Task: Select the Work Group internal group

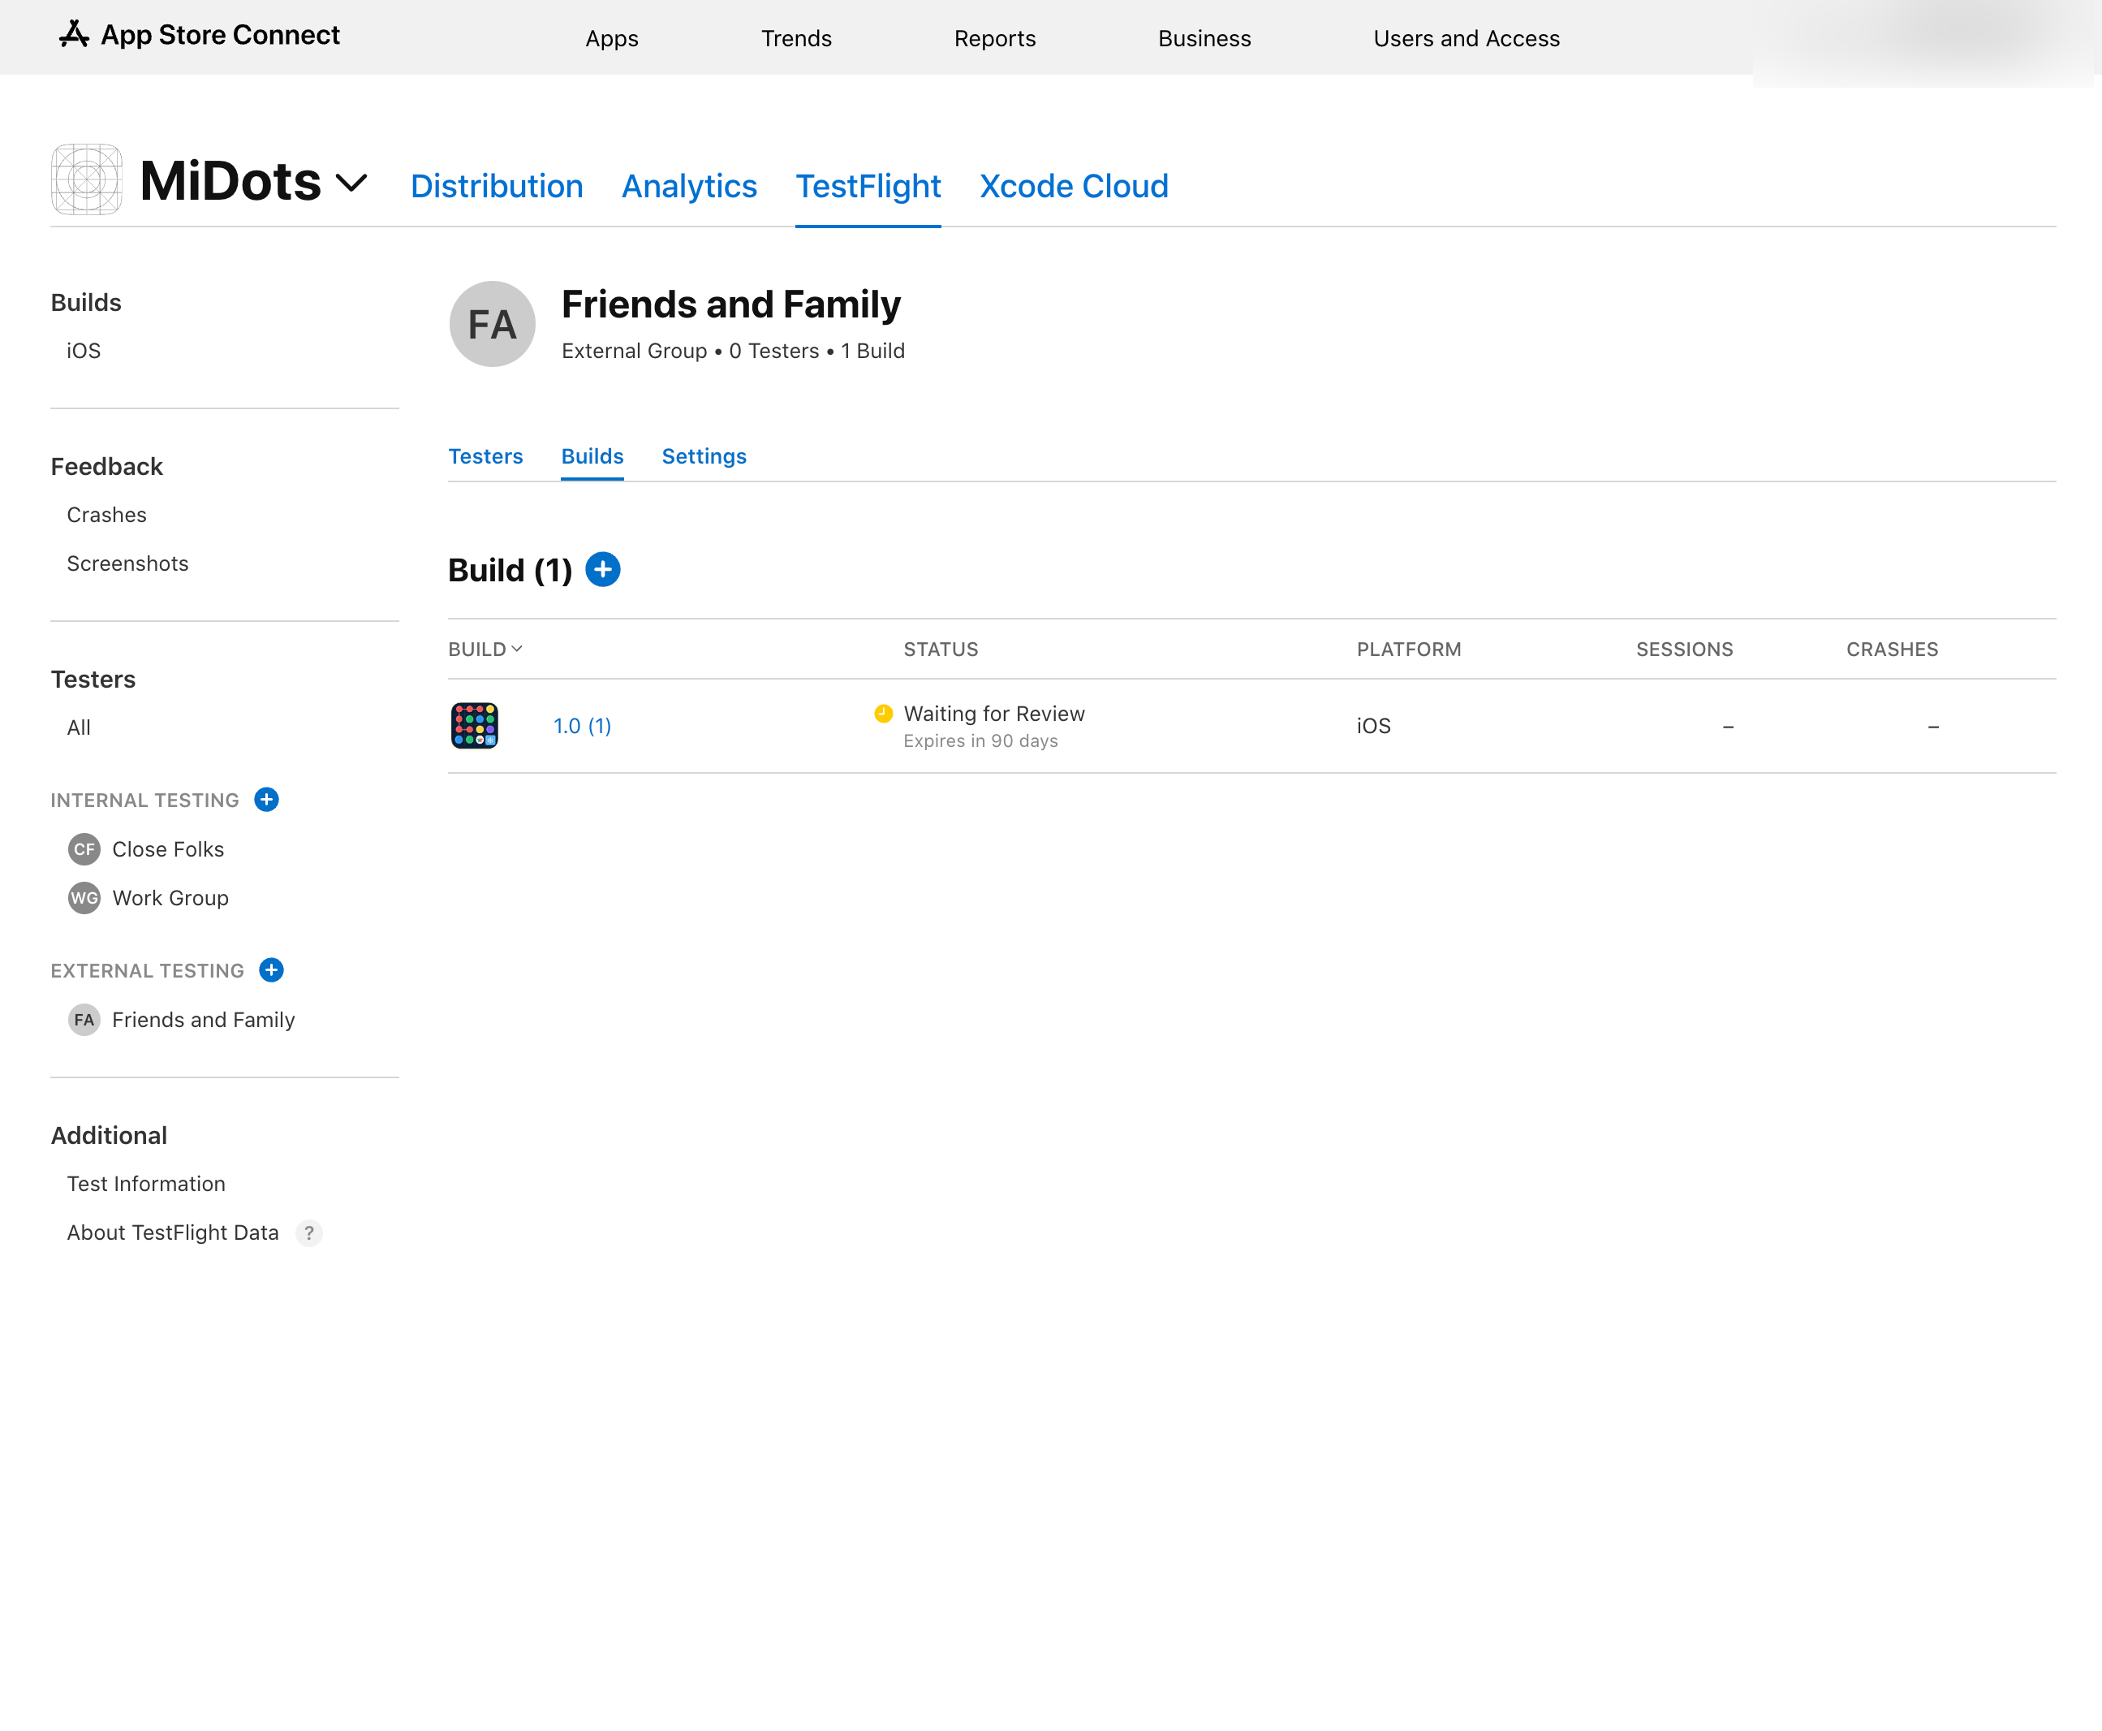Action: point(170,899)
